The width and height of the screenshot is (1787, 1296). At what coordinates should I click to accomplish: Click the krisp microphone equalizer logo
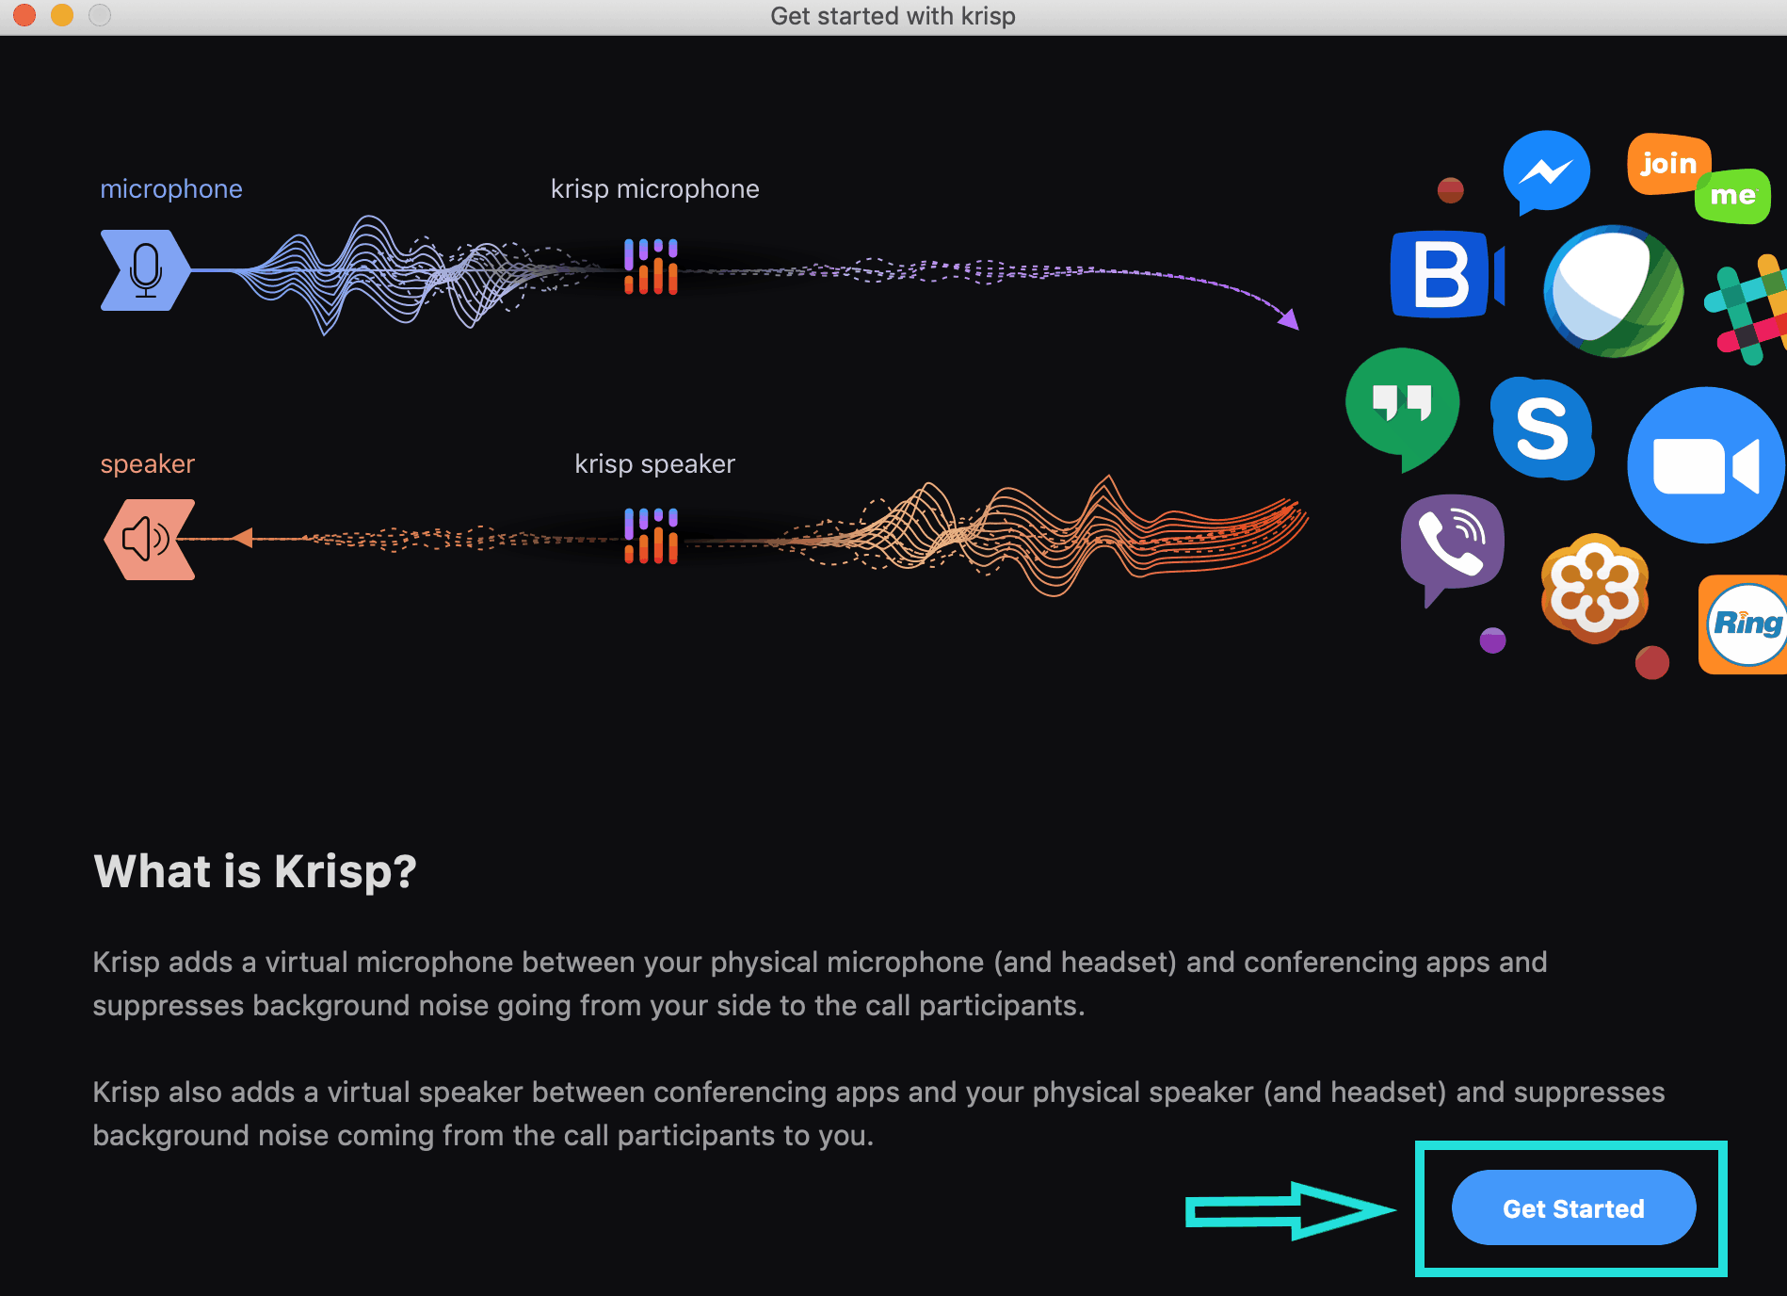pyautogui.click(x=651, y=267)
